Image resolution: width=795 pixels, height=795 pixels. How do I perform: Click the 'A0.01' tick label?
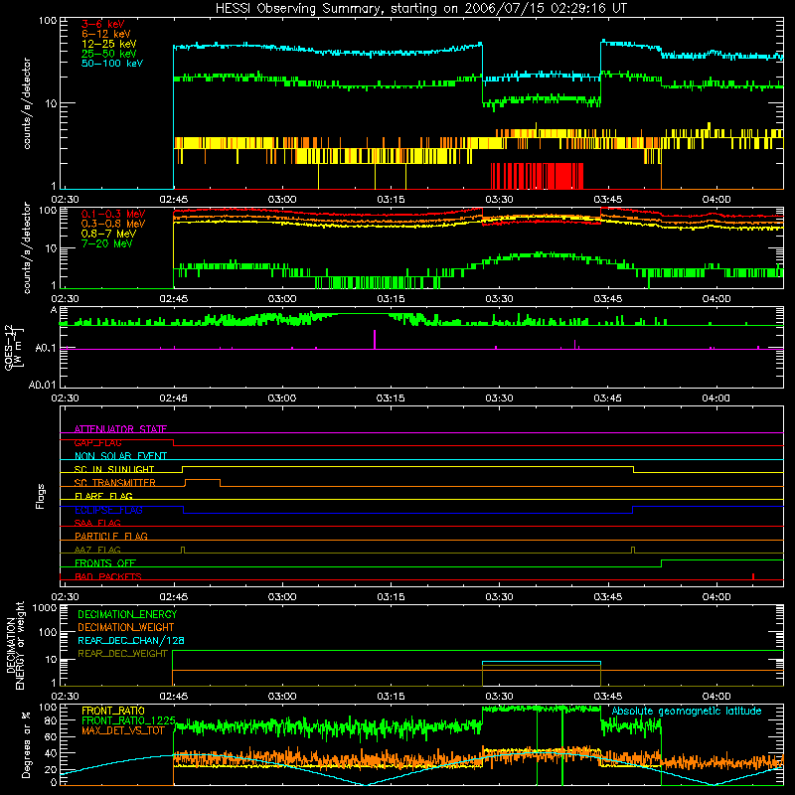(42, 385)
